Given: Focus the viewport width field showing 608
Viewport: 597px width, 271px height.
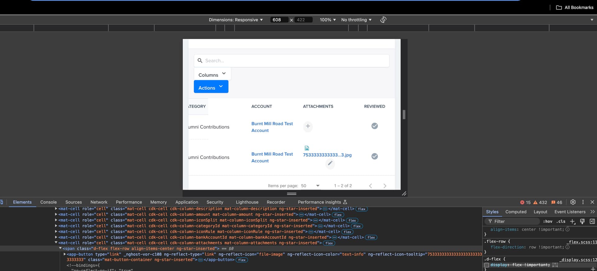Looking at the screenshot, I should pos(279,20).
